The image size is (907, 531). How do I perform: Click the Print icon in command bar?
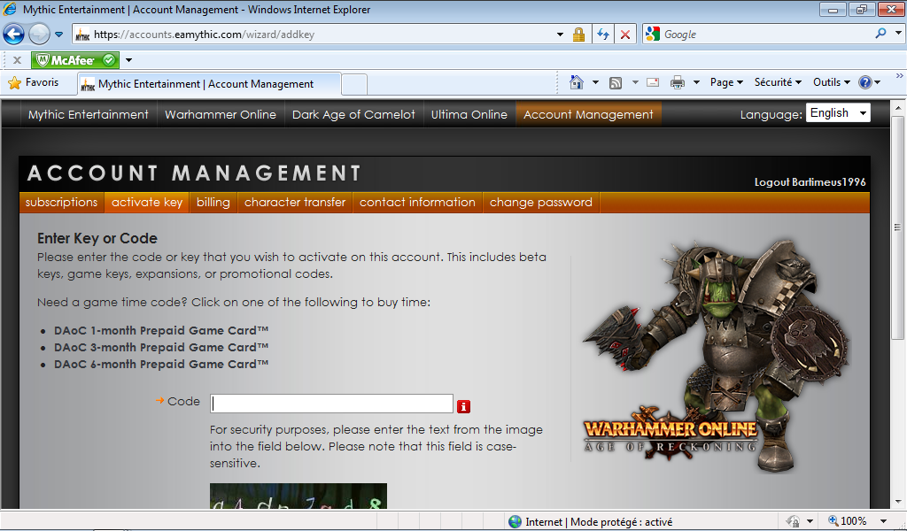[678, 82]
